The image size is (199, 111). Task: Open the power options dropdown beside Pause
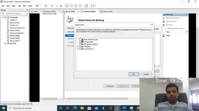point(40,6)
